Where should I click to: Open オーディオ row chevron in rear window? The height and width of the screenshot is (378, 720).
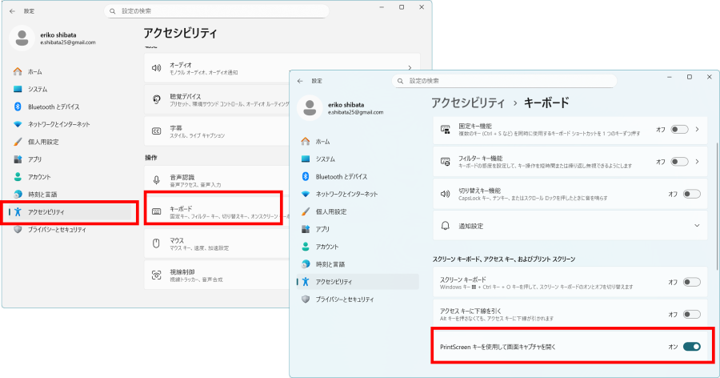click(x=410, y=68)
